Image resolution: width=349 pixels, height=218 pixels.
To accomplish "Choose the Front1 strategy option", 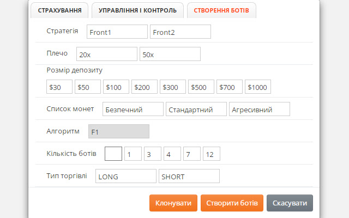I will pyautogui.click(x=117, y=32).
